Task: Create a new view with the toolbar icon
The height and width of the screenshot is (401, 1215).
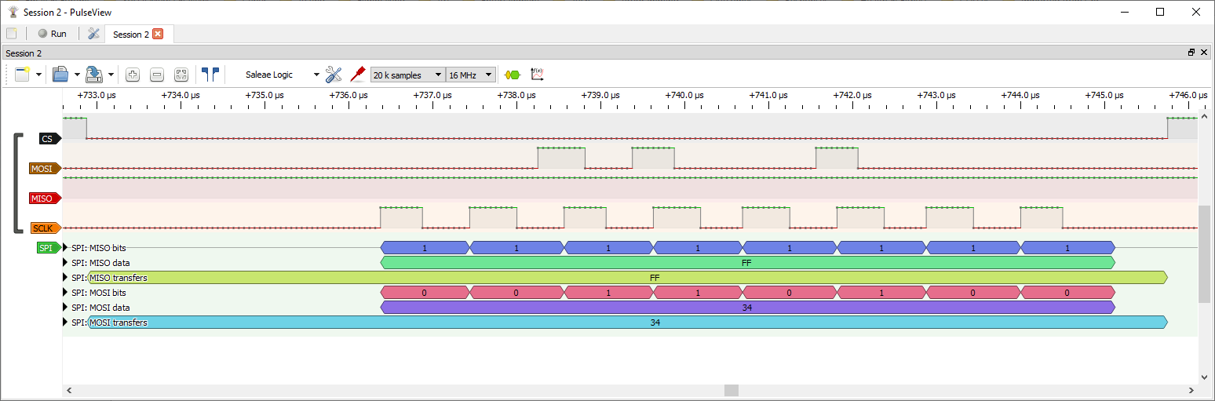Action: point(22,75)
